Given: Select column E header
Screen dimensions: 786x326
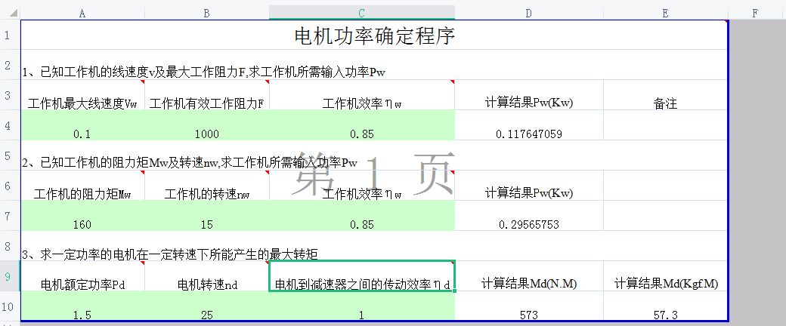Looking at the screenshot, I should (665, 14).
